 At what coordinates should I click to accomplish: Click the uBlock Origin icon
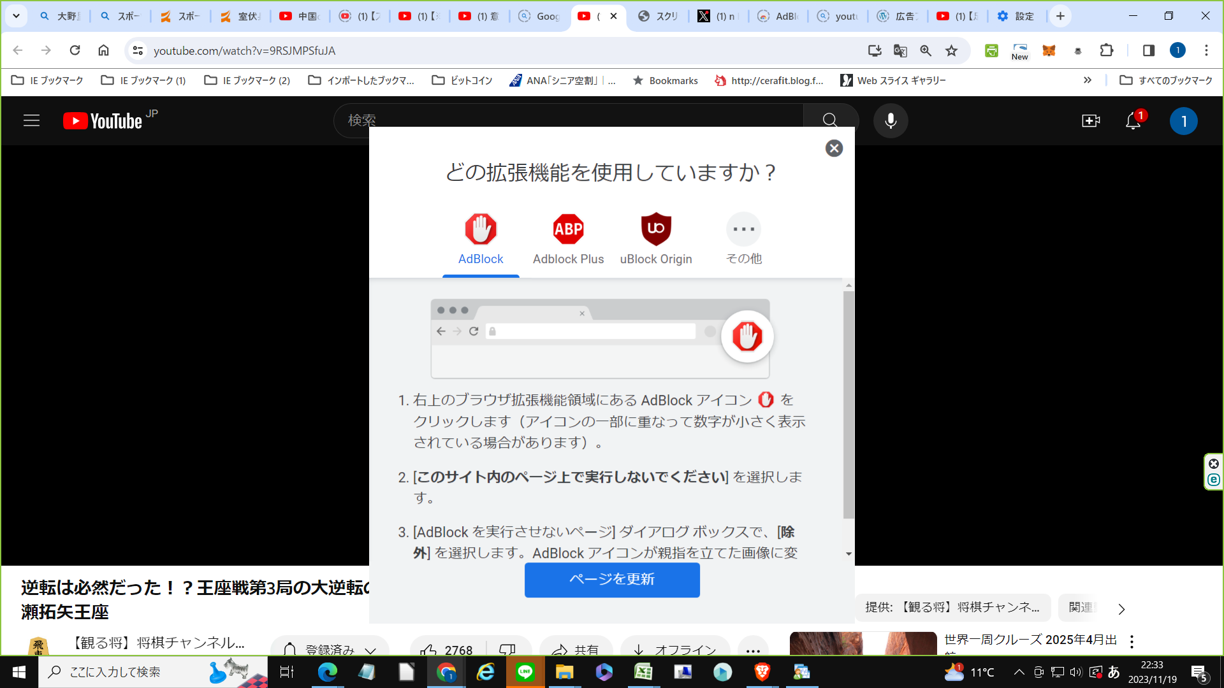point(656,229)
